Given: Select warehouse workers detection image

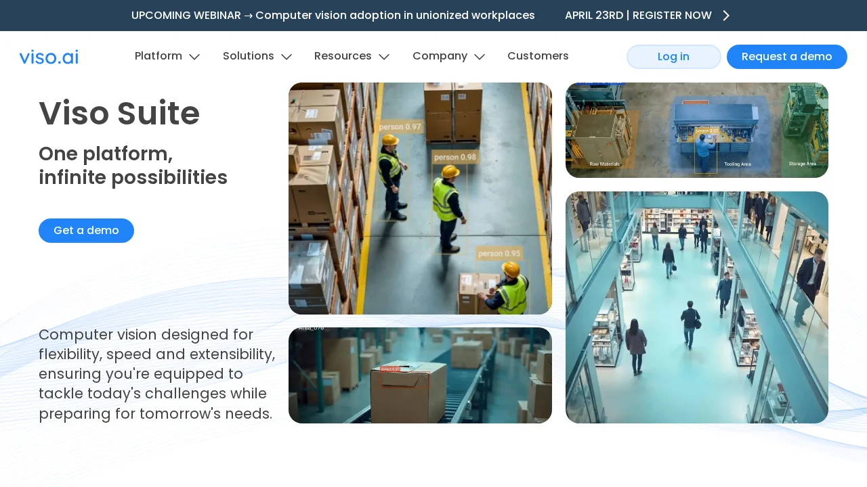Looking at the screenshot, I should [x=420, y=198].
